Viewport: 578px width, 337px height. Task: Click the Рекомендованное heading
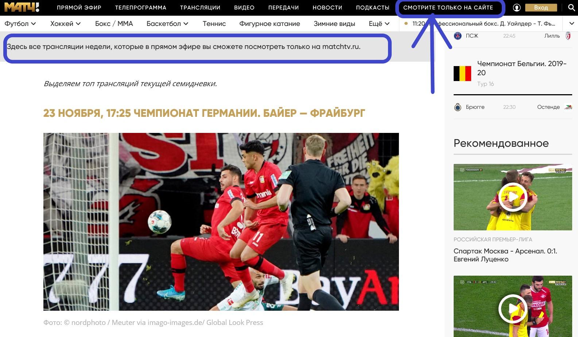pyautogui.click(x=501, y=143)
